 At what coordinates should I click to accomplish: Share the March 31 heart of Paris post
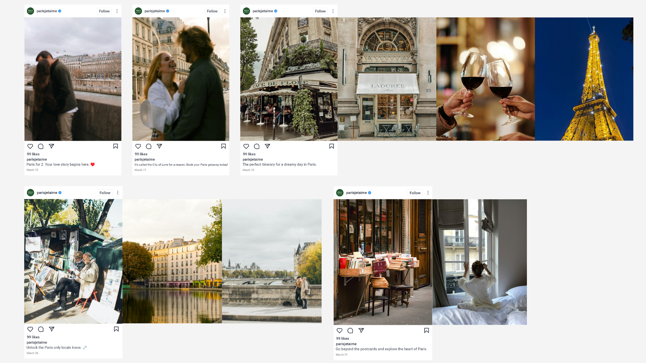[x=361, y=330]
